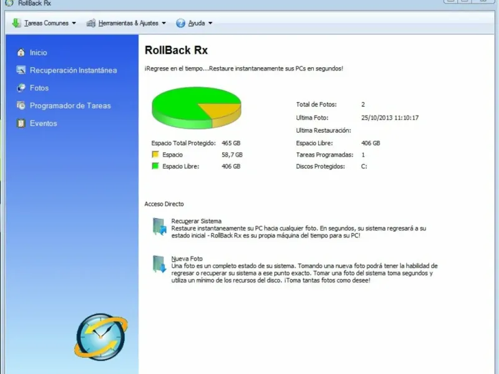The image size is (499, 374).
Task: Go to Inicio in the sidebar
Action: 38,53
